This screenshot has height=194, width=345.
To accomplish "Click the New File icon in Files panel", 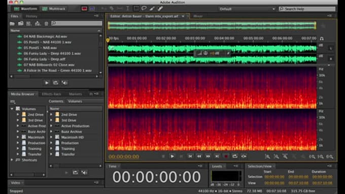I will (x=29, y=23).
